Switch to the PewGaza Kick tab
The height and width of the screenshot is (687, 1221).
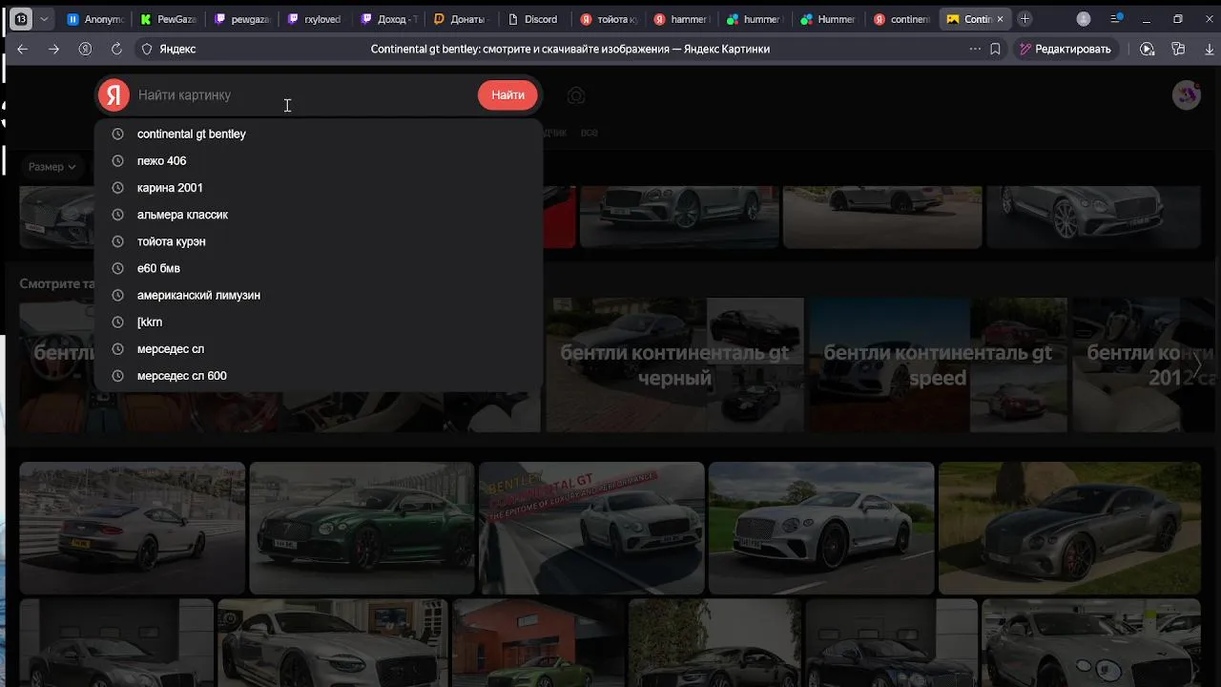pos(168,19)
